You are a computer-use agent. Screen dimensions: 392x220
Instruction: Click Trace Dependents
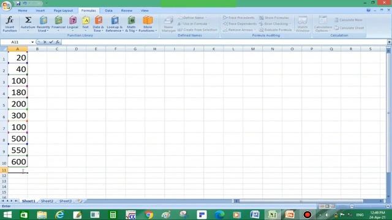click(239, 24)
